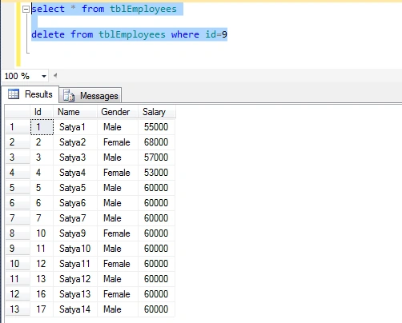Select the top-left grid corner cell
The image size is (402, 323).
pyautogui.click(x=18, y=112)
